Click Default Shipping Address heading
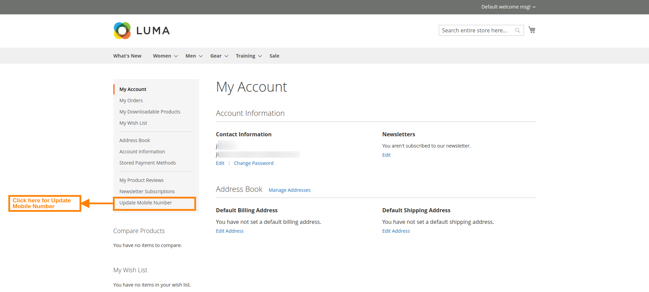 pyautogui.click(x=416, y=210)
